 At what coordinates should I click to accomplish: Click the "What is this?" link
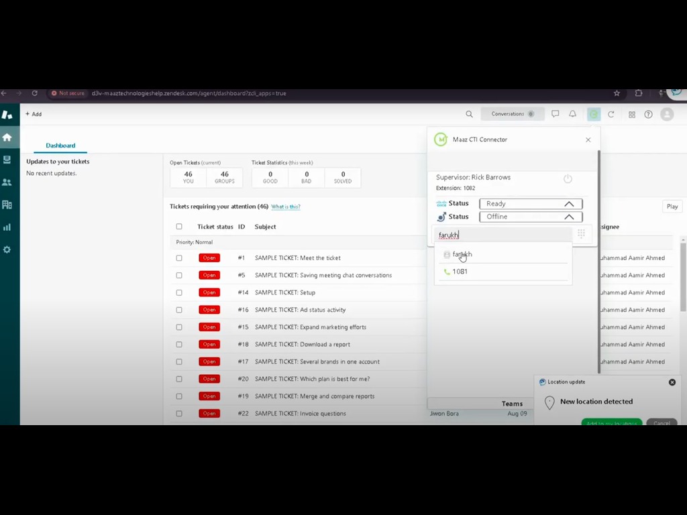286,207
